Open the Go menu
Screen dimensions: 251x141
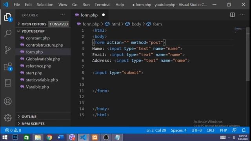pos(75,5)
